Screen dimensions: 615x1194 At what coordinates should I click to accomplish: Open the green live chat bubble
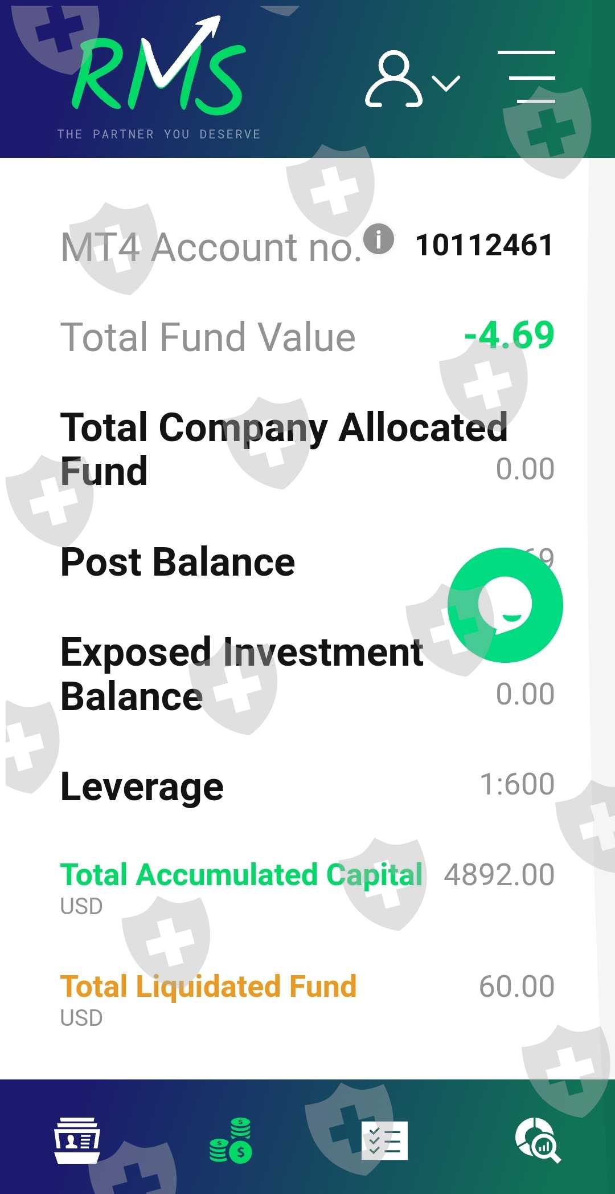tap(505, 605)
